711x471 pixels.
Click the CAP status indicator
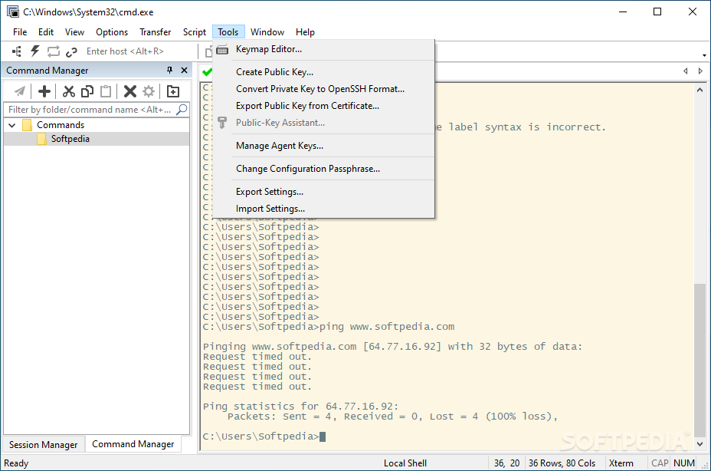coord(660,463)
